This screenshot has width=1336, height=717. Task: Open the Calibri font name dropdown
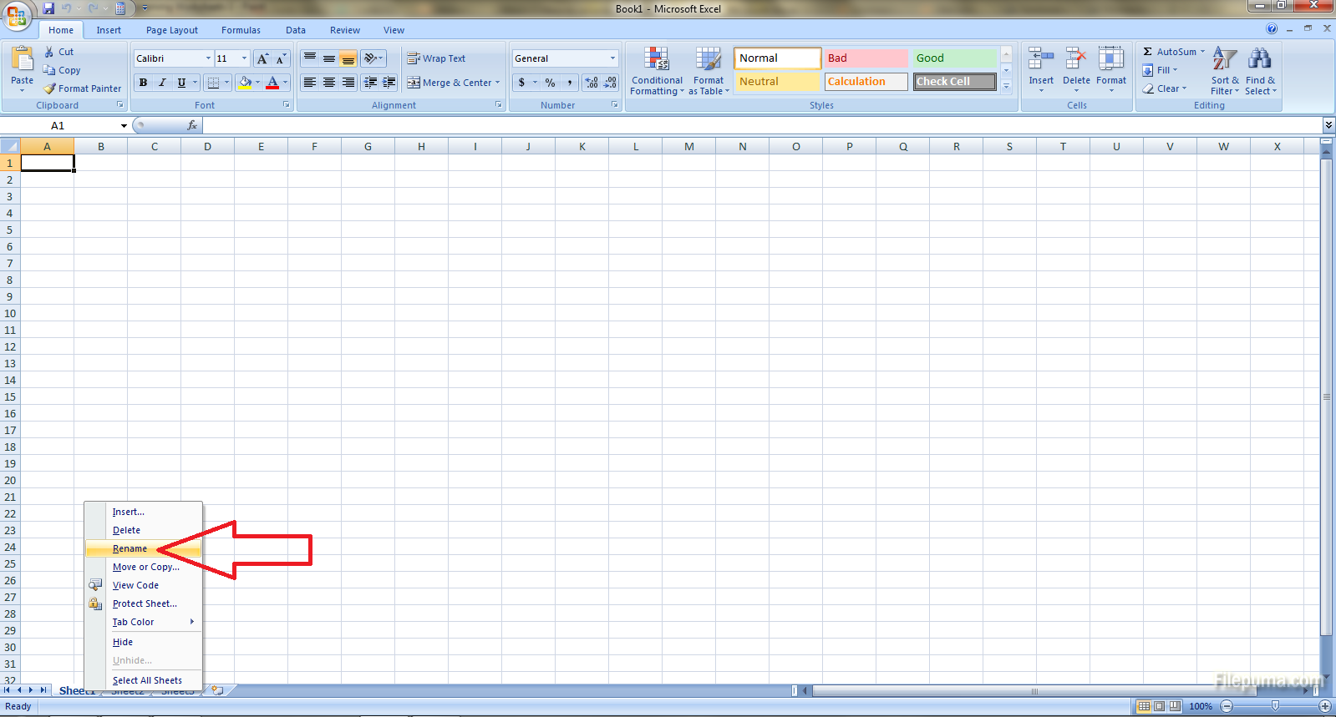(x=208, y=58)
